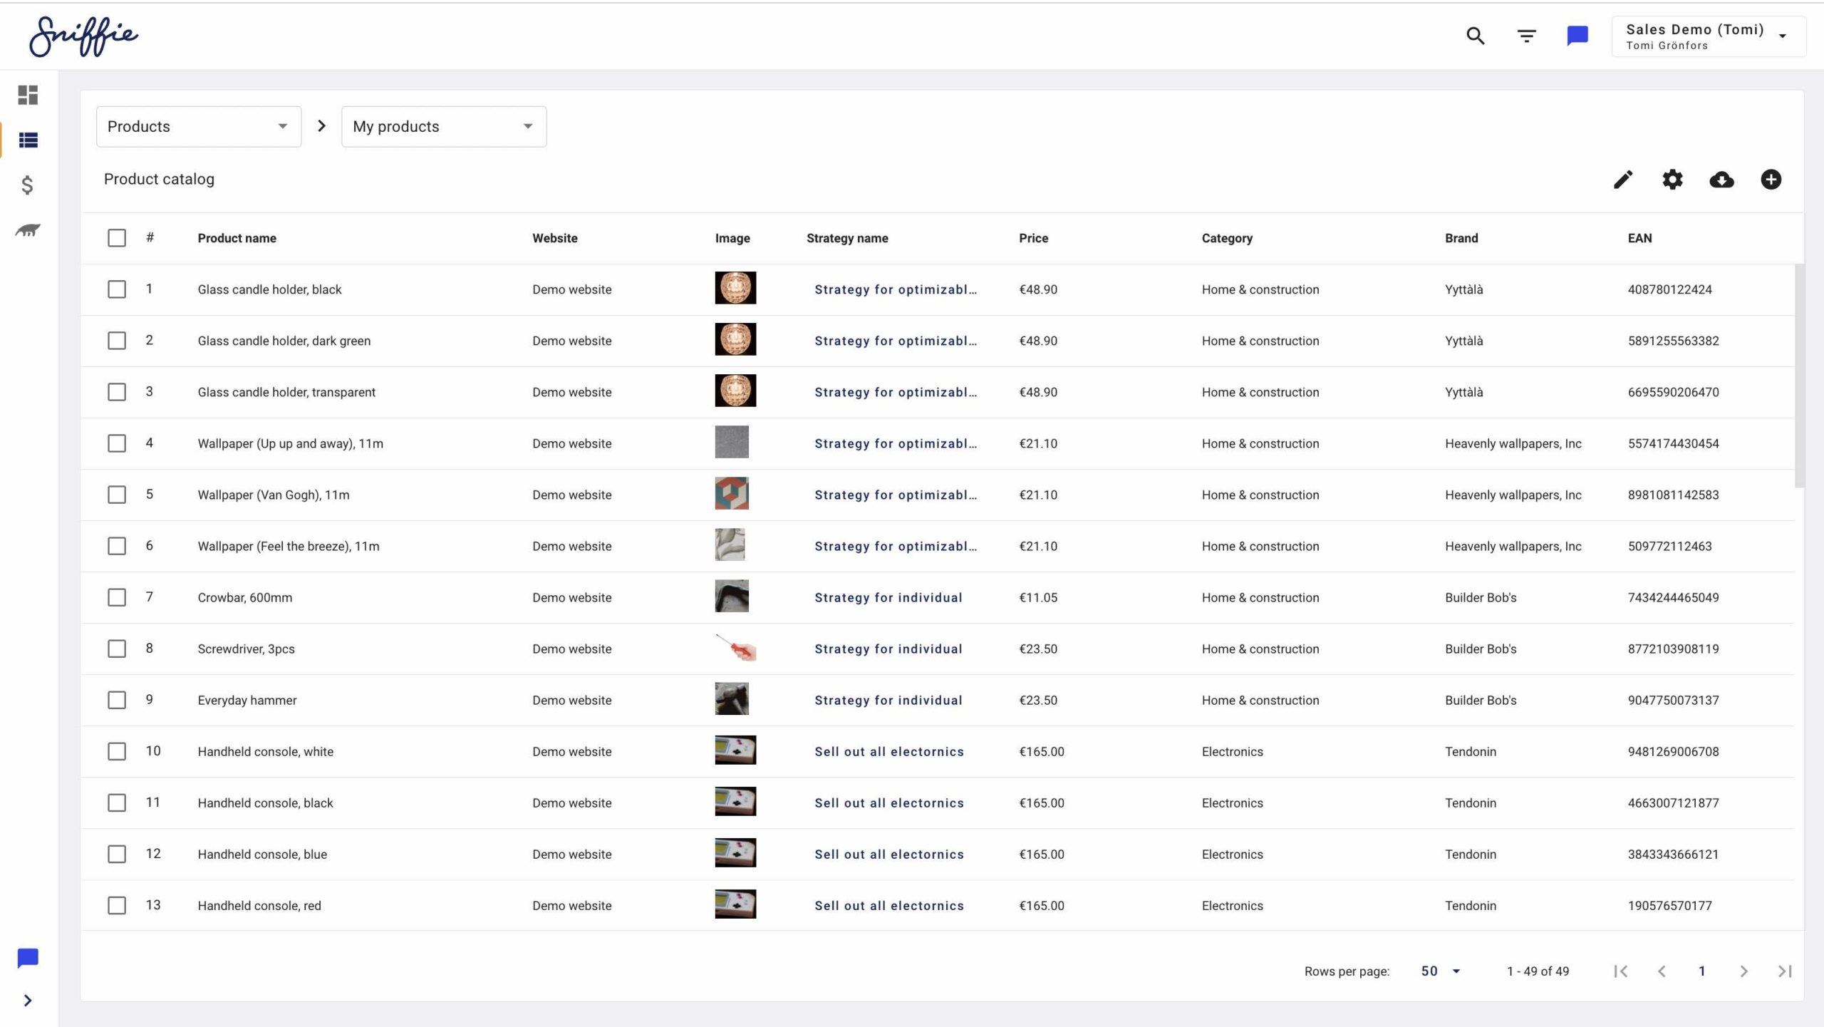The width and height of the screenshot is (1824, 1027).
Task: Click the Everyday hammer thumbnail
Action: (732, 698)
